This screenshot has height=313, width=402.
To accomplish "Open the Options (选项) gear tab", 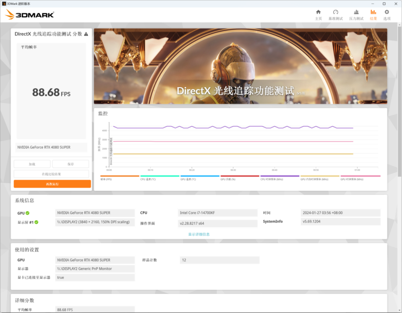I will pyautogui.click(x=387, y=15).
